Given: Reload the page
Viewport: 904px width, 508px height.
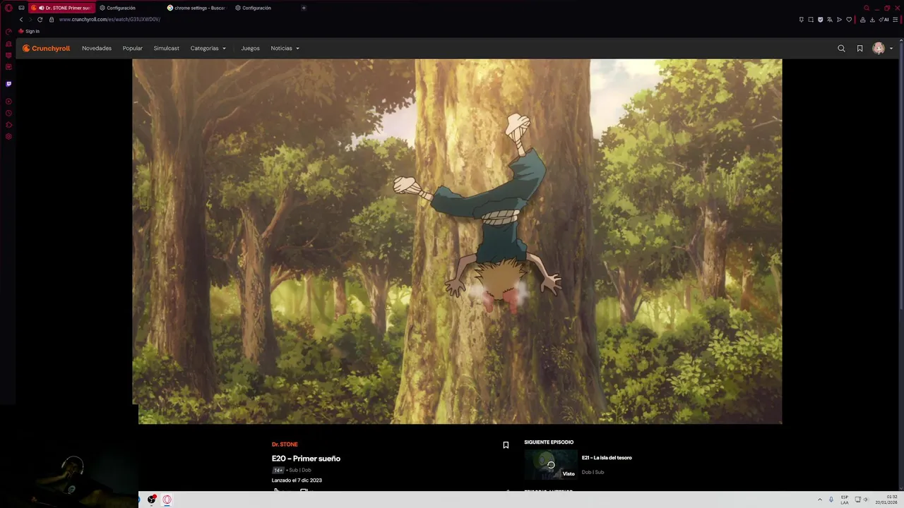Looking at the screenshot, I should [40, 20].
